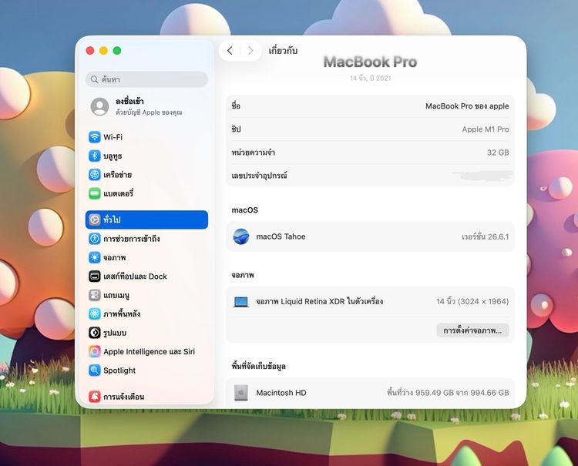578x466 pixels.
Task: Click the chip value 'Apple M1 Pro'
Action: (x=486, y=129)
